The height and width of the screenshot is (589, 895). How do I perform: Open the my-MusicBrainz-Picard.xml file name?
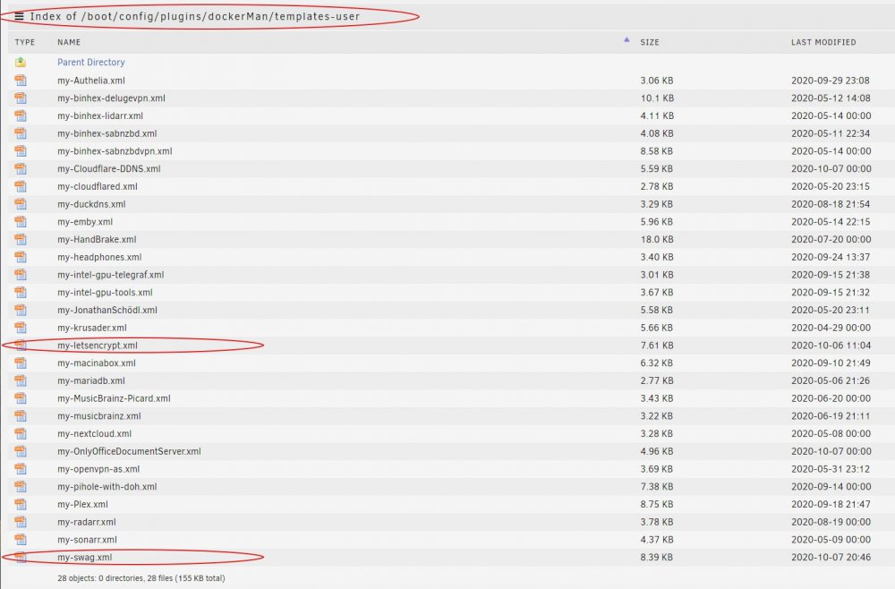[114, 398]
